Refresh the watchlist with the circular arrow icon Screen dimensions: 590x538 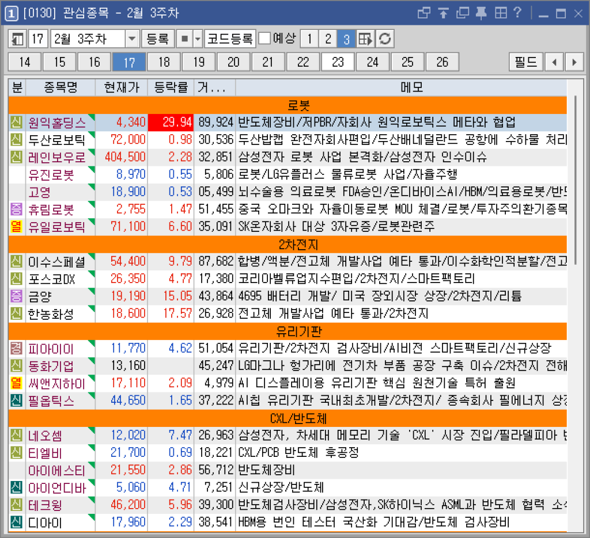pyautogui.click(x=384, y=39)
